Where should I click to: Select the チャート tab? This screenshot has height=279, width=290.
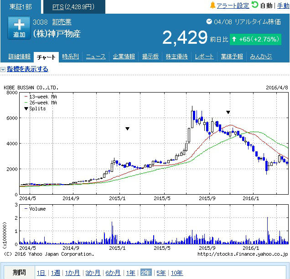(x=46, y=57)
